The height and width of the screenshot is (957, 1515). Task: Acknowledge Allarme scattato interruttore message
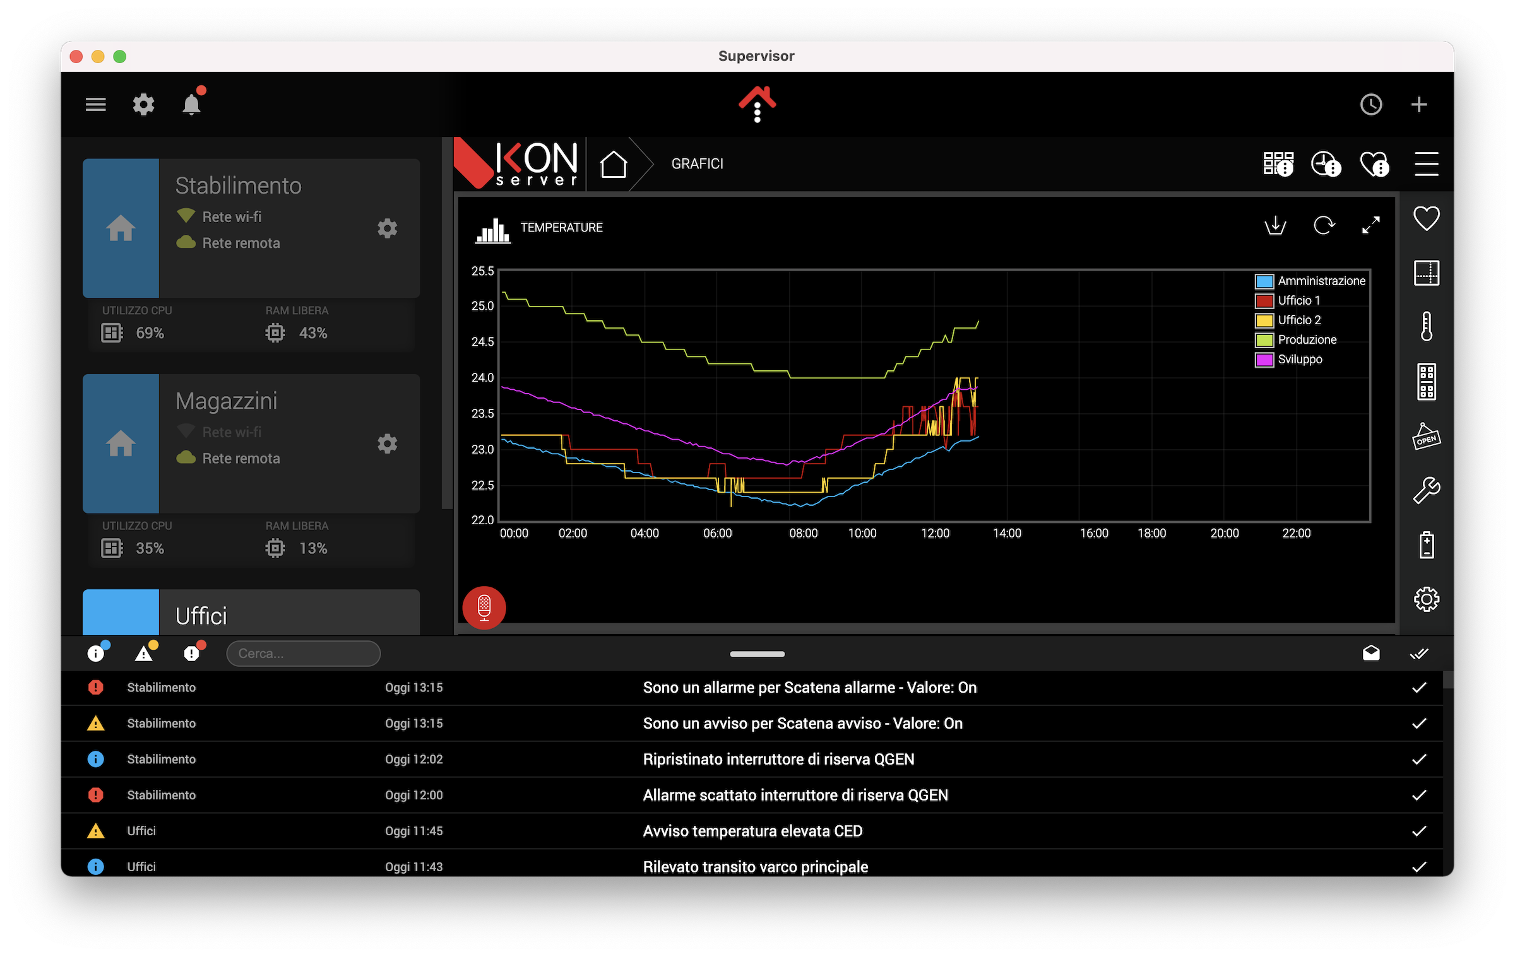pyautogui.click(x=1419, y=796)
